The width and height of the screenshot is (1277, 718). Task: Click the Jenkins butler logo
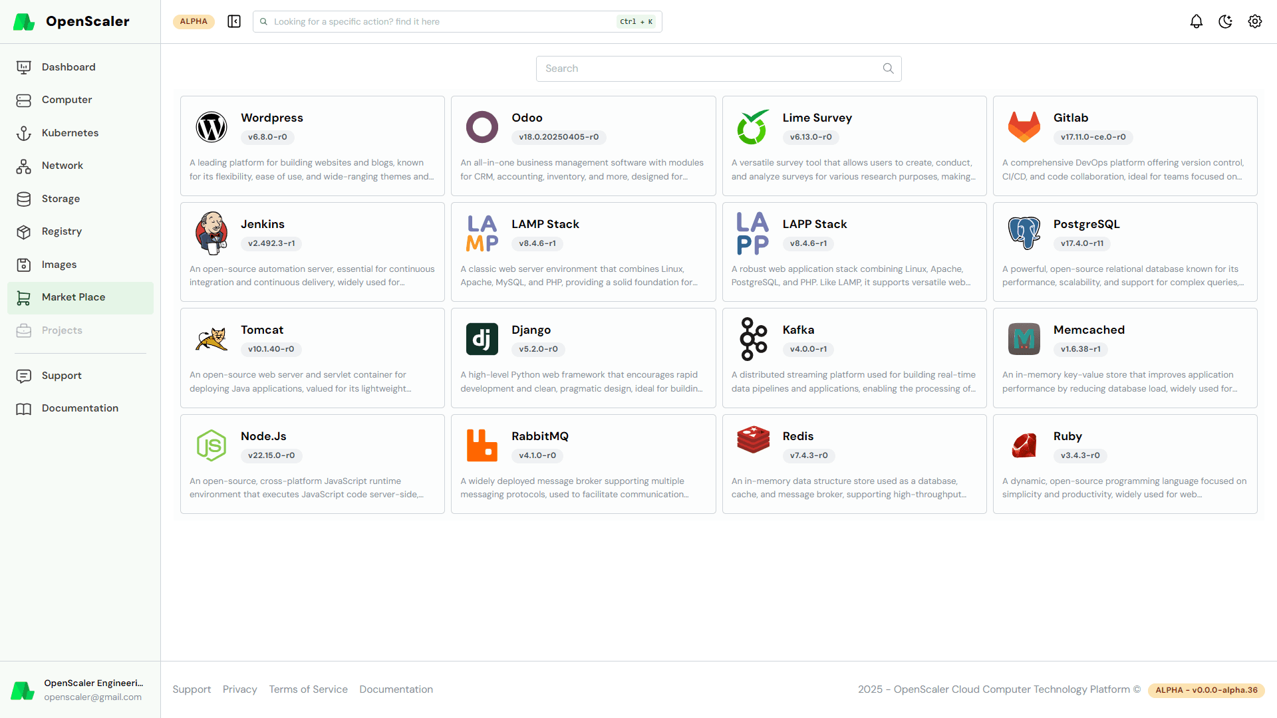pos(212,233)
